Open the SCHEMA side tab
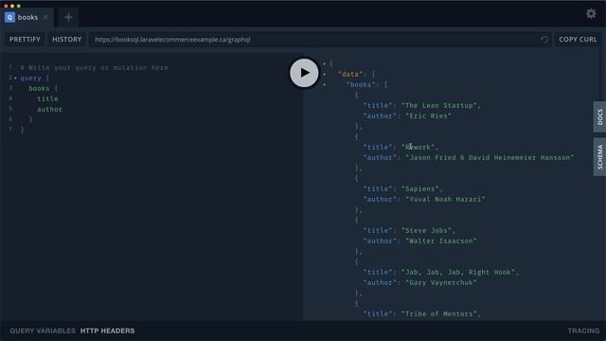The width and height of the screenshot is (606, 341). (x=599, y=157)
